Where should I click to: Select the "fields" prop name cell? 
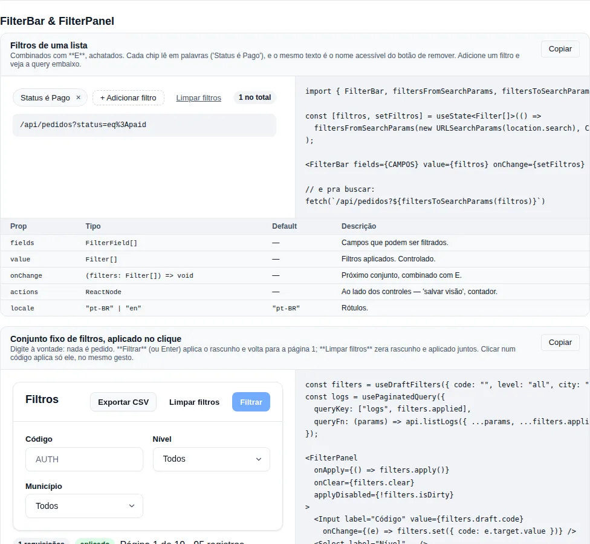click(22, 243)
